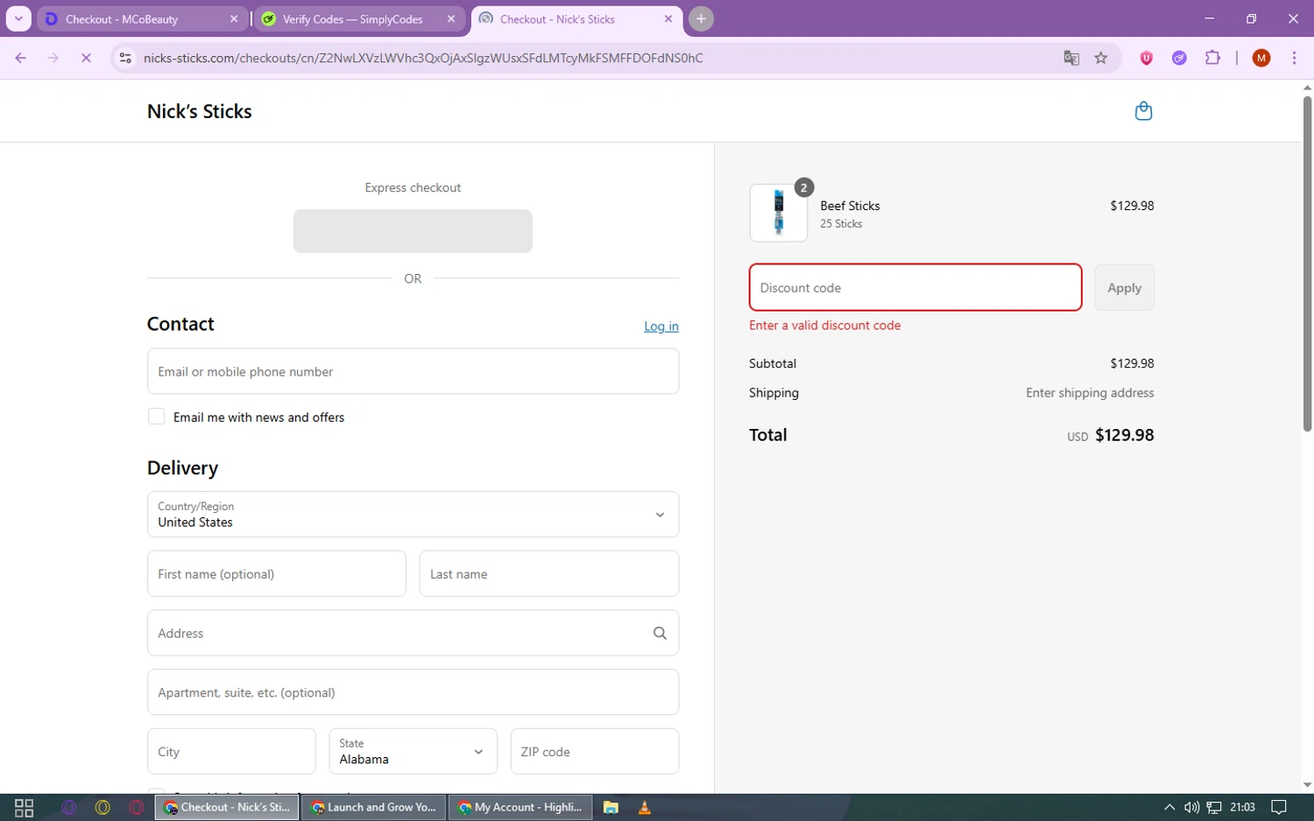This screenshot has width=1314, height=821.
Task: Click the Beef Sticks product thumbnail
Action: coord(779,213)
